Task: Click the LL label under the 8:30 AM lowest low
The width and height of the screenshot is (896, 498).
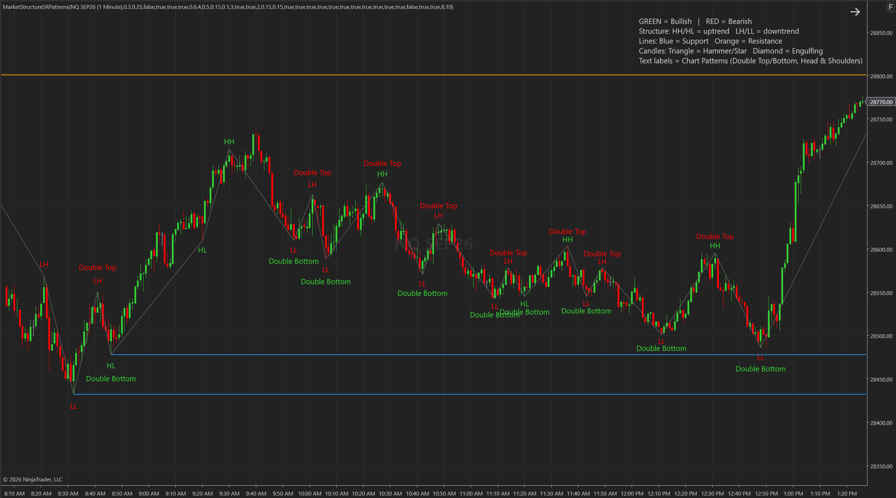Action: point(73,406)
